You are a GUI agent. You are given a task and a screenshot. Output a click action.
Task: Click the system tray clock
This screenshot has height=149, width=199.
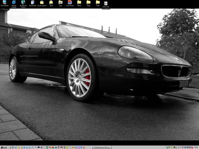pyautogui.click(x=196, y=147)
